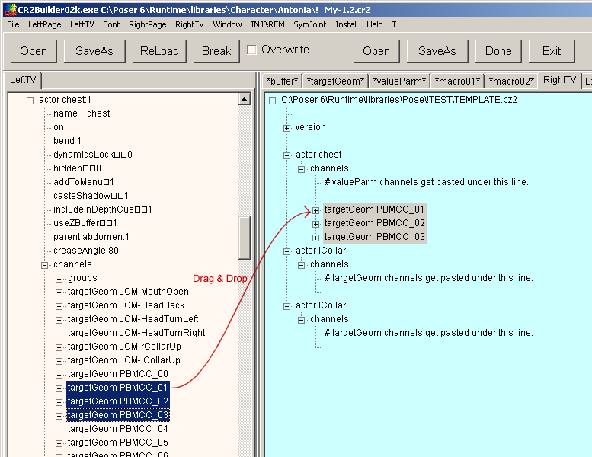Expand the version node in right panel
Viewport: 592px width, 457px height.
coord(286,128)
